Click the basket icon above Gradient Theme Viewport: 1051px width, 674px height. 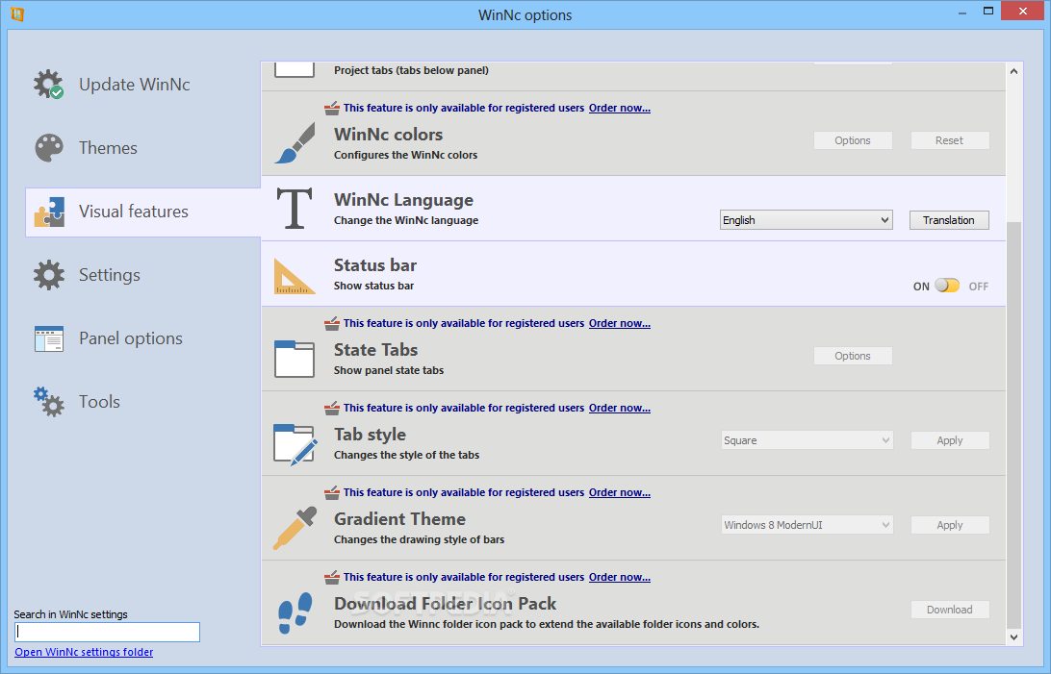point(332,492)
